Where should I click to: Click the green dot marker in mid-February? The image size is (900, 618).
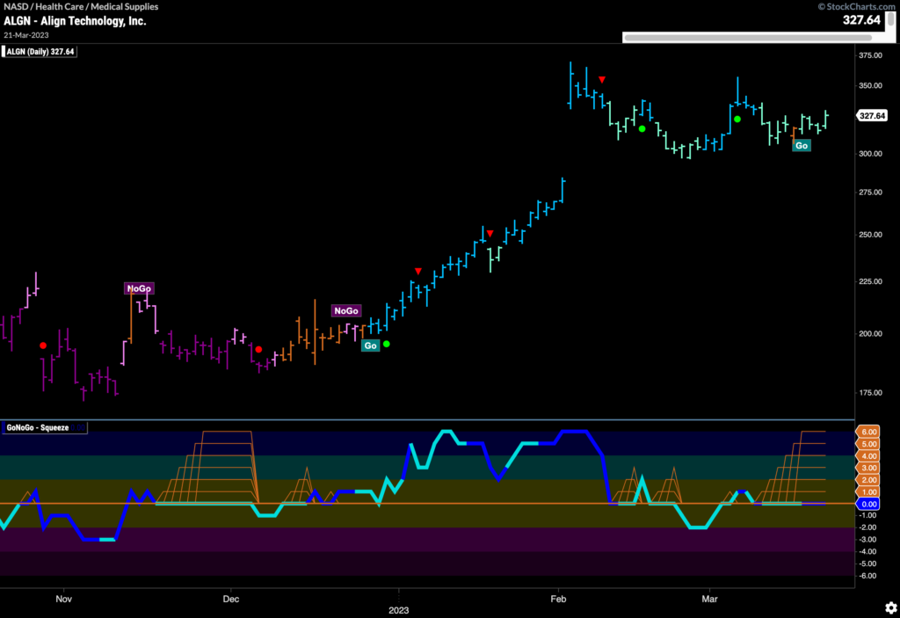point(642,129)
